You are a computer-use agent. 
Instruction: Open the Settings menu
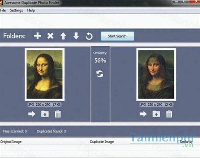click(x=16, y=10)
